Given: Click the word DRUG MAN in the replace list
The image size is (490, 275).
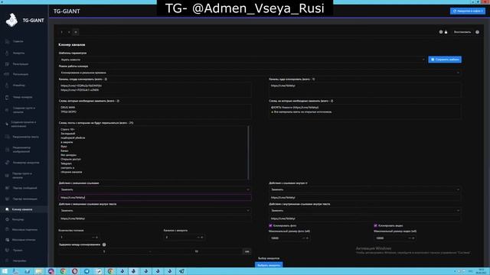Looking at the screenshot, I should (x=68, y=107).
